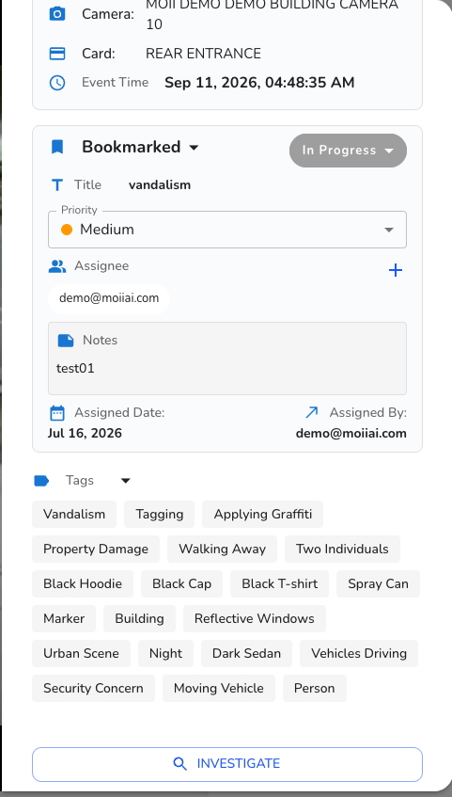Select the Dark Sedan tag

click(x=246, y=653)
